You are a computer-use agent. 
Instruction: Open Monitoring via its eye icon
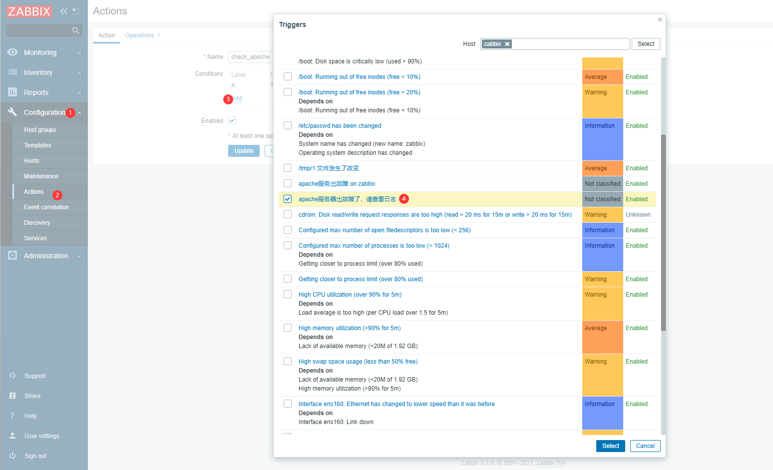click(x=12, y=52)
